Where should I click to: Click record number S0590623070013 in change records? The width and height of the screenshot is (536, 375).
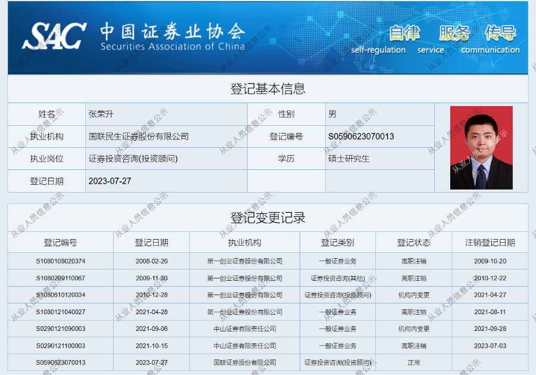61,362
